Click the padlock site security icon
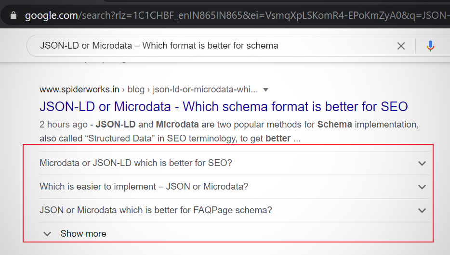 [x=13, y=15]
